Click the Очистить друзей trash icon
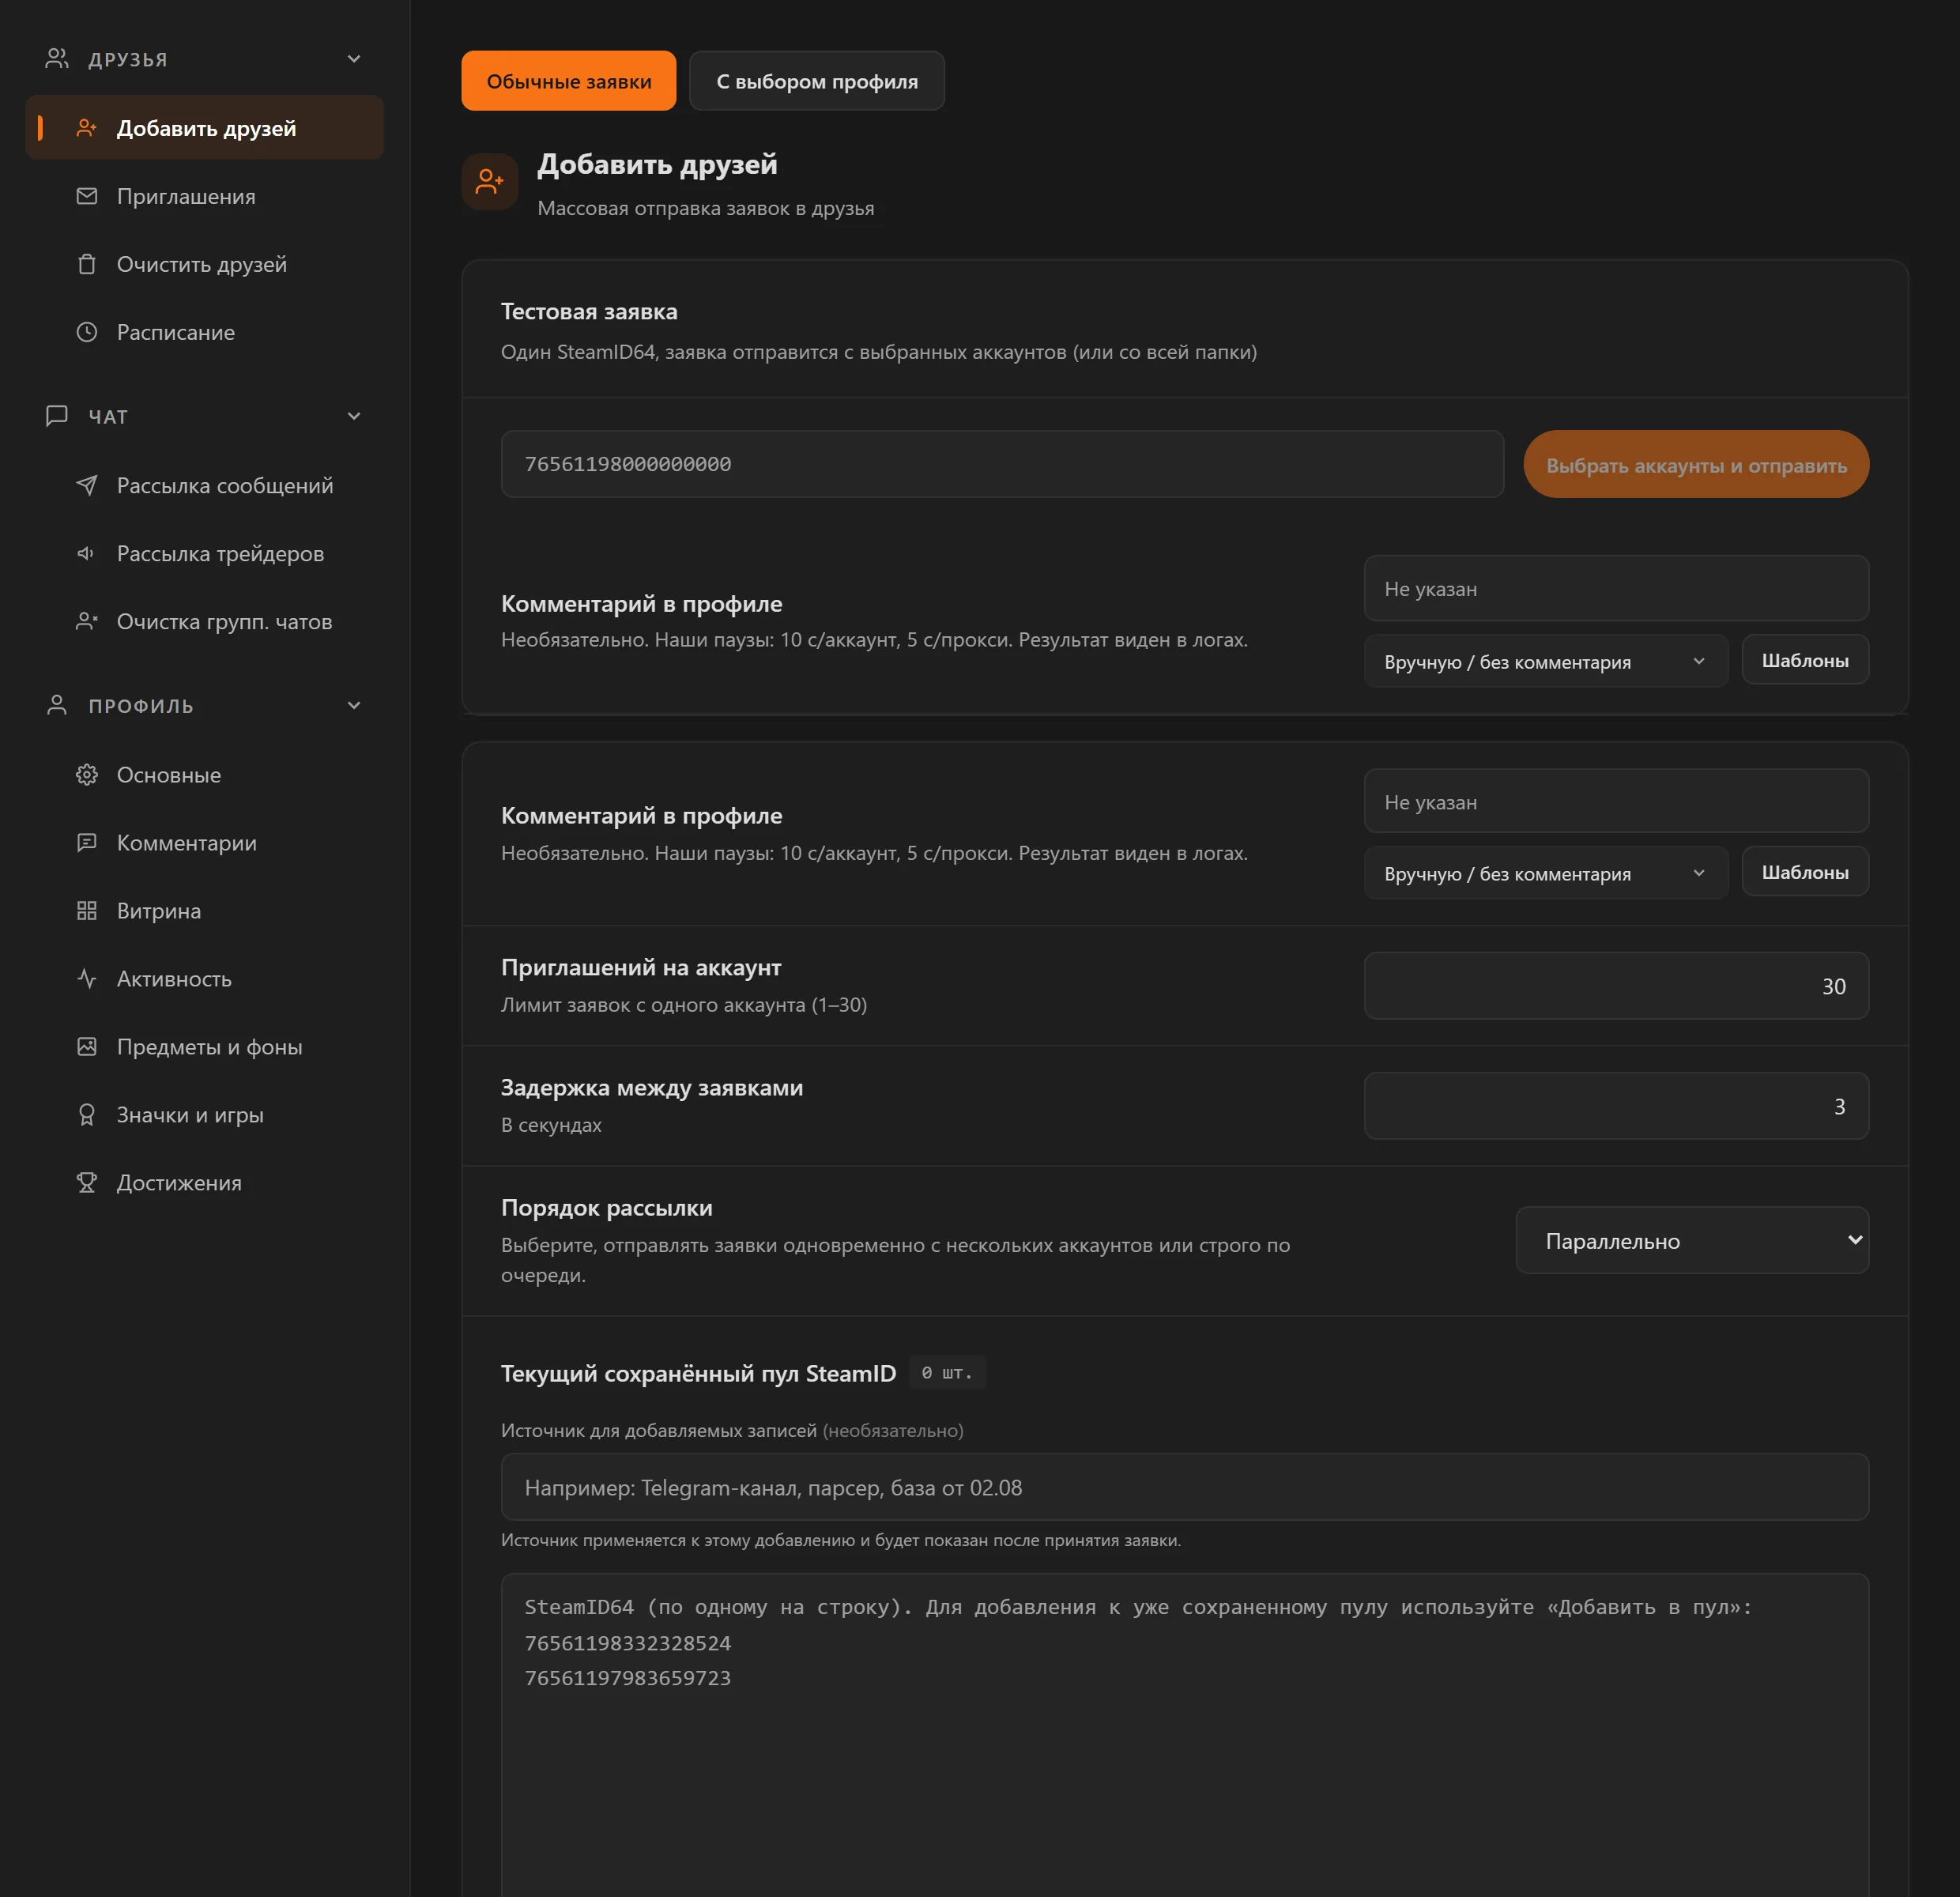The image size is (1960, 1897). coord(87,264)
